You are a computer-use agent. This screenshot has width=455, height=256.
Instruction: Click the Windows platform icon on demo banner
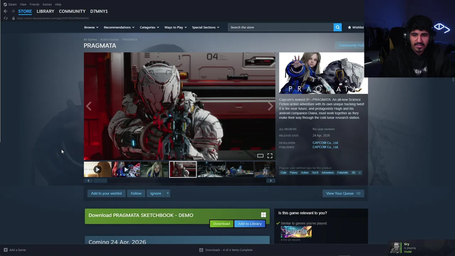click(x=263, y=215)
